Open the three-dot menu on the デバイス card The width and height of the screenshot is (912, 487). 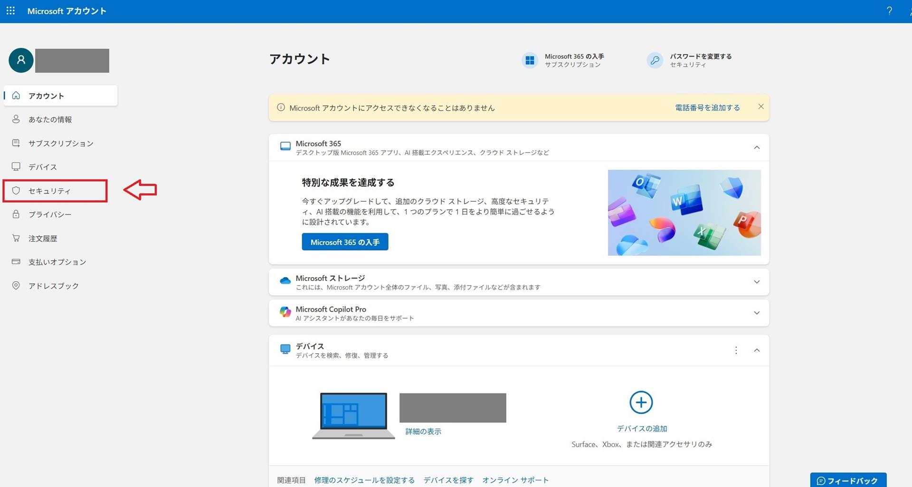pyautogui.click(x=736, y=350)
